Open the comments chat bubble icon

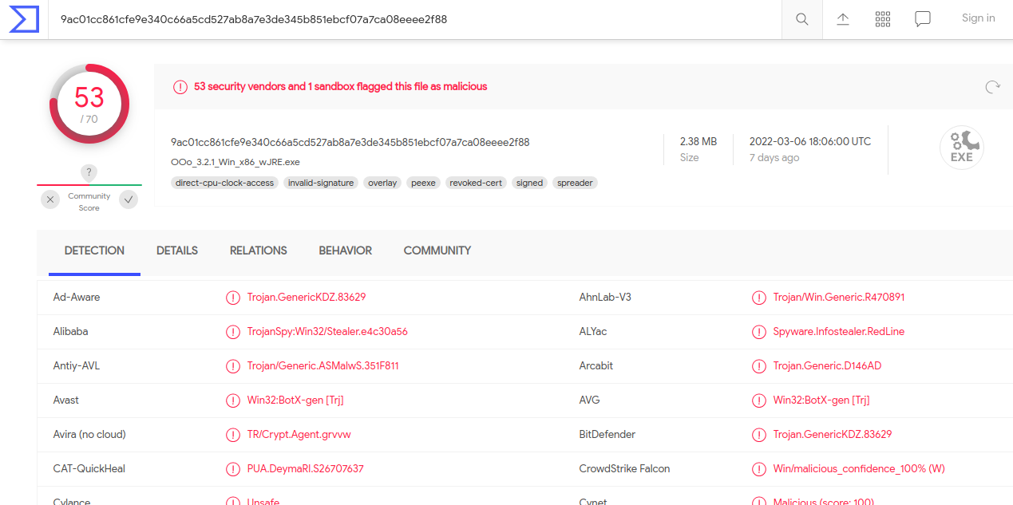[922, 18]
